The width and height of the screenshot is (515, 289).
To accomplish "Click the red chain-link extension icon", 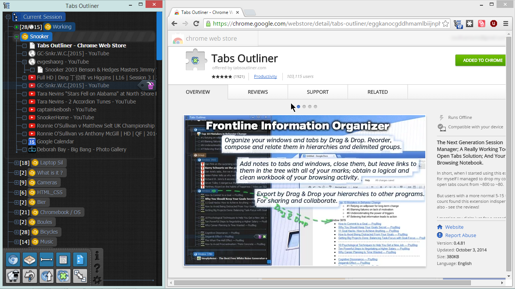I will tap(481, 23).
